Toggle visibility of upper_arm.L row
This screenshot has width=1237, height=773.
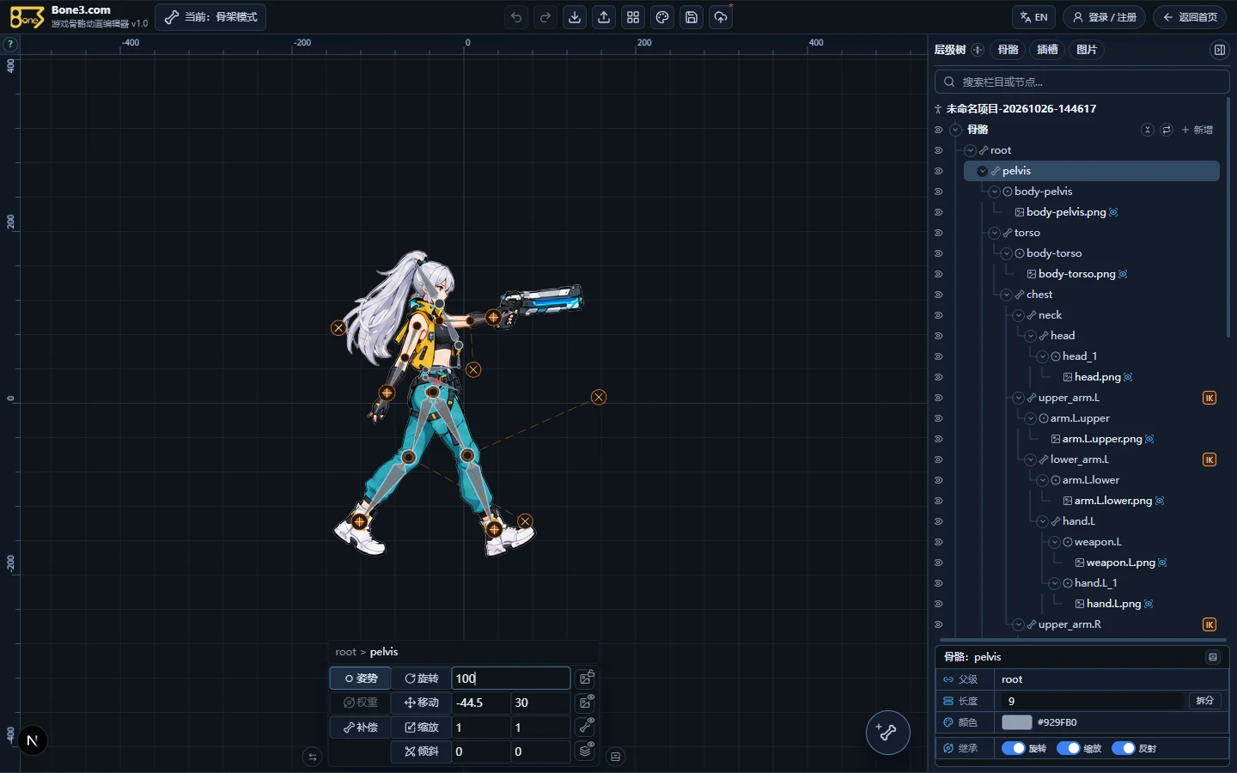[x=938, y=398]
